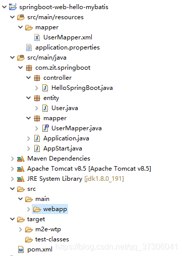Click the User.java class icon
182x256 pixels.
coord(45,108)
